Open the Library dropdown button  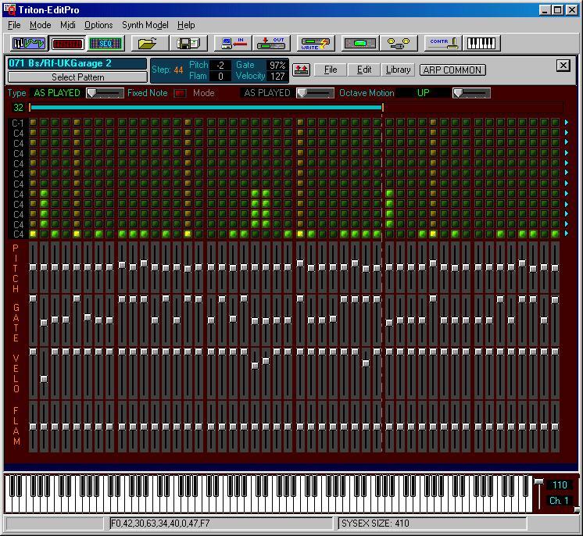tap(398, 70)
